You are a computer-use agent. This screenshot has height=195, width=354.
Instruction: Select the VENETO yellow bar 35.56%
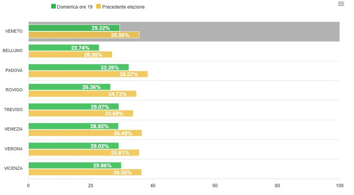(x=83, y=35)
